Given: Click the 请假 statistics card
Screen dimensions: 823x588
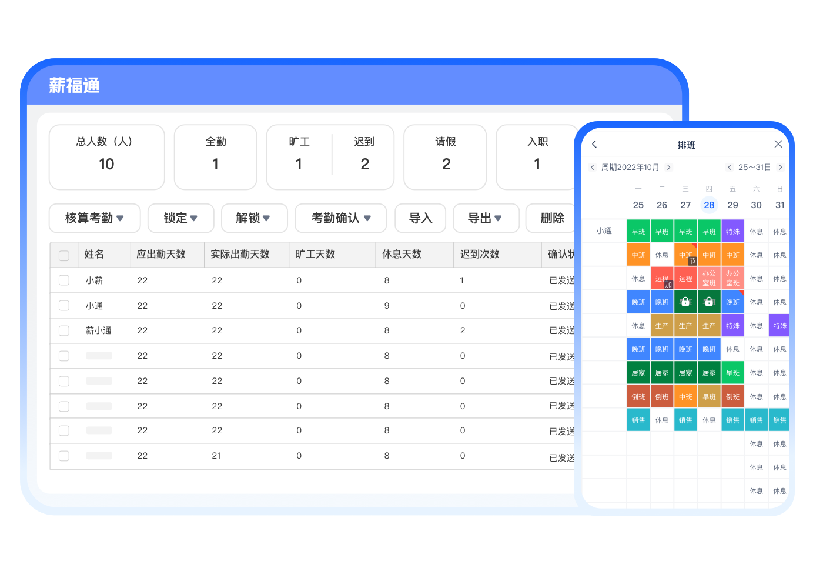Looking at the screenshot, I should coord(445,157).
